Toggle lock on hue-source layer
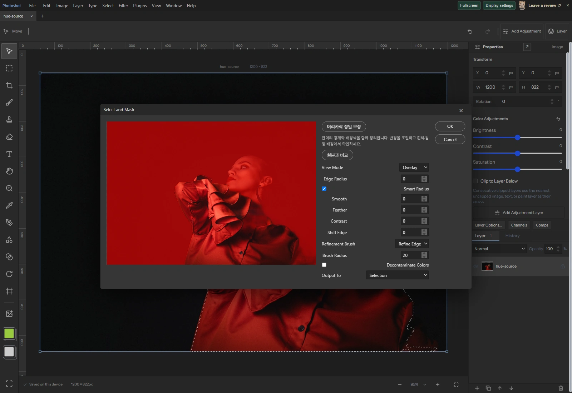This screenshot has height=393, width=572. coord(563,266)
